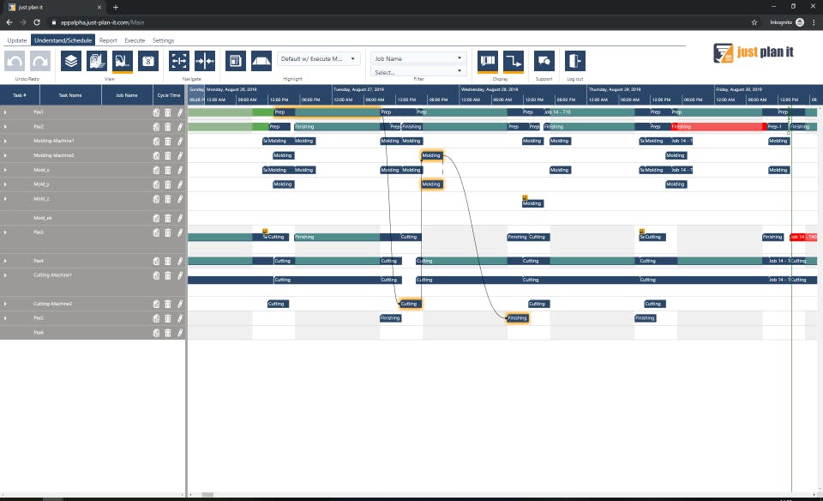
Task: Switch to the Report tab
Action: [x=108, y=40]
